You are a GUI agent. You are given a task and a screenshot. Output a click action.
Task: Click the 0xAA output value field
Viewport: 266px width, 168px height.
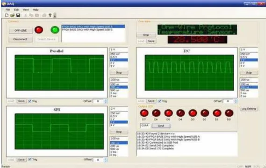click(x=145, y=126)
